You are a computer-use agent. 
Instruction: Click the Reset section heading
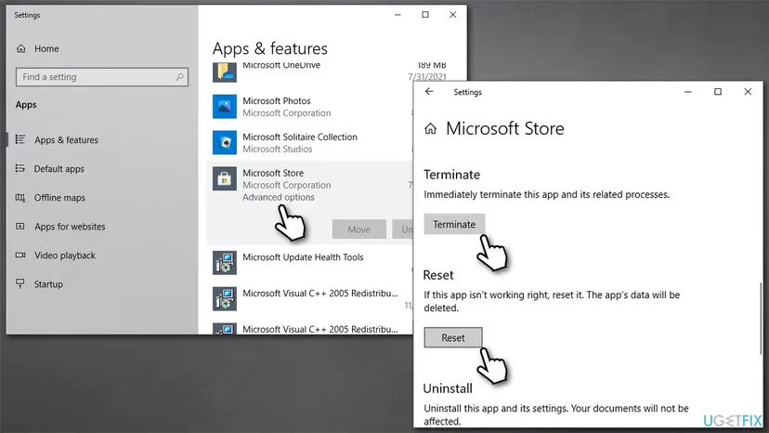pyautogui.click(x=438, y=275)
